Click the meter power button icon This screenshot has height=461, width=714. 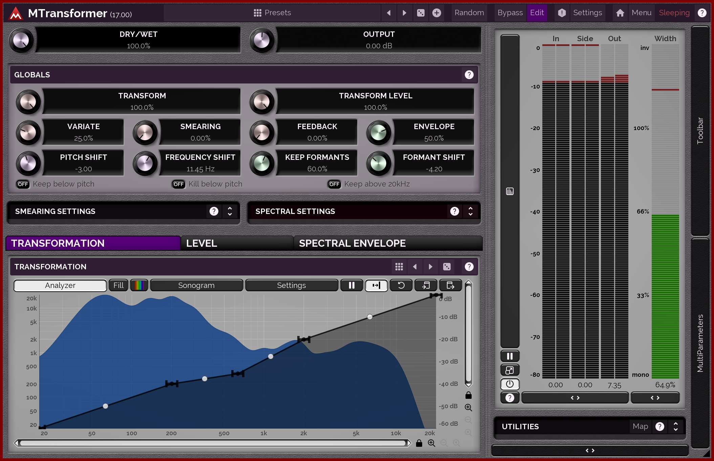pos(510,384)
